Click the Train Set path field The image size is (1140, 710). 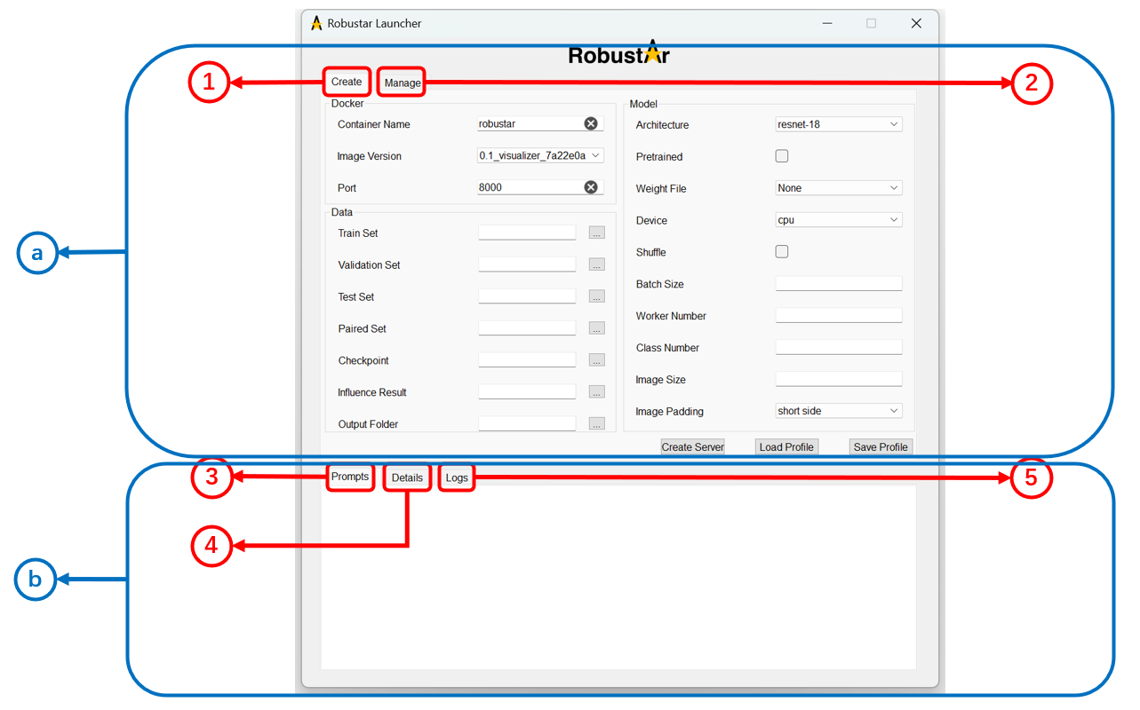pos(527,233)
